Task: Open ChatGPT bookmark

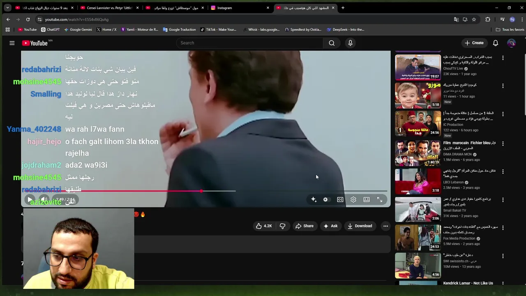Action: (x=51, y=30)
